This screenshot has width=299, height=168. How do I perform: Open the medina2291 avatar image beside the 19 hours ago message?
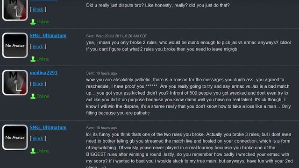[15, 83]
